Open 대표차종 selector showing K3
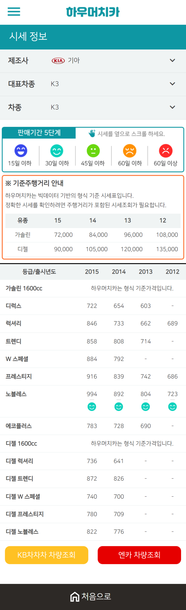Image resolution: width=186 pixels, height=610 pixels. pos(93,84)
